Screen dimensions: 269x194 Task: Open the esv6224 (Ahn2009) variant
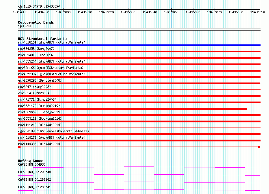click(x=34, y=93)
